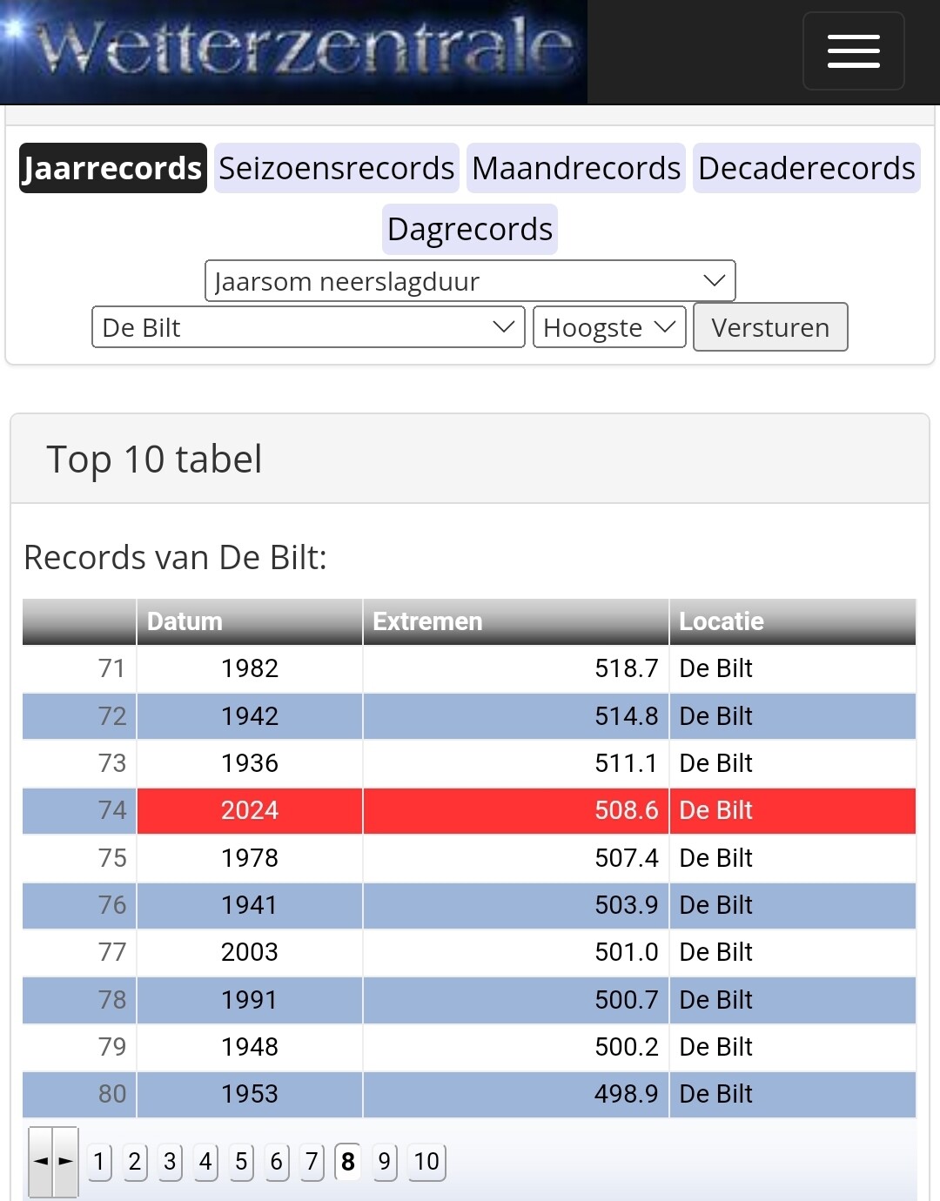Click the Wetterzentrale logo banner
This screenshot has width=940, height=1201.
click(x=293, y=51)
